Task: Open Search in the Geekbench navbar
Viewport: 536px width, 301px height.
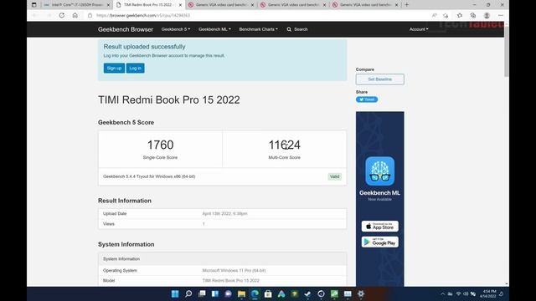Action: (x=297, y=29)
